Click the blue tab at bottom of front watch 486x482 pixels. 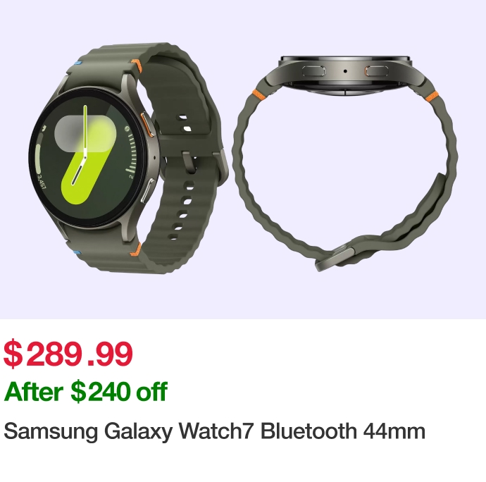[77, 252]
